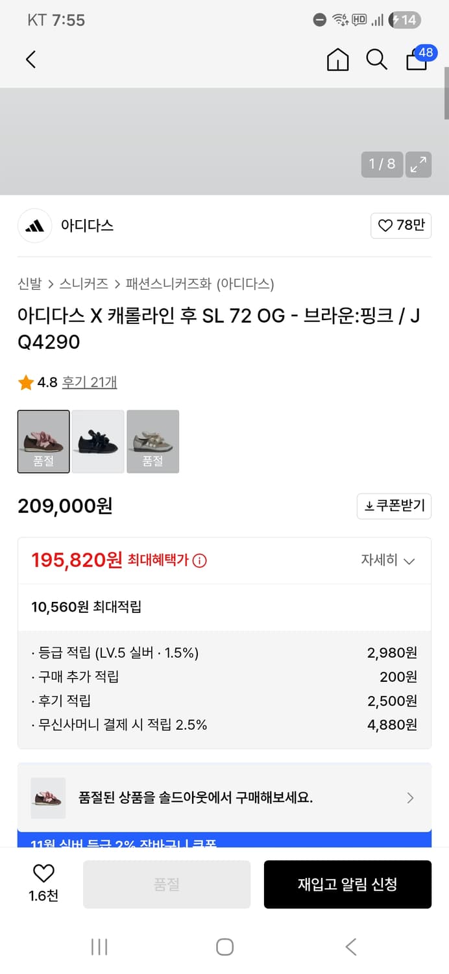Tap the 1/8 image page indicator
The height and width of the screenshot is (974, 449).
[x=382, y=164]
